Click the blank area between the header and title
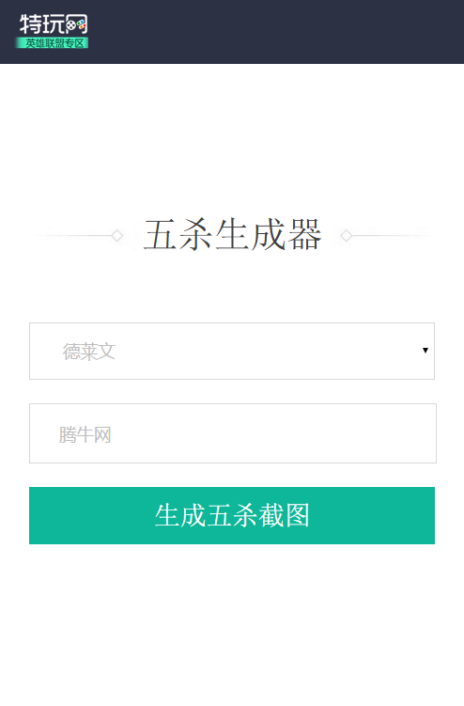 point(232,135)
